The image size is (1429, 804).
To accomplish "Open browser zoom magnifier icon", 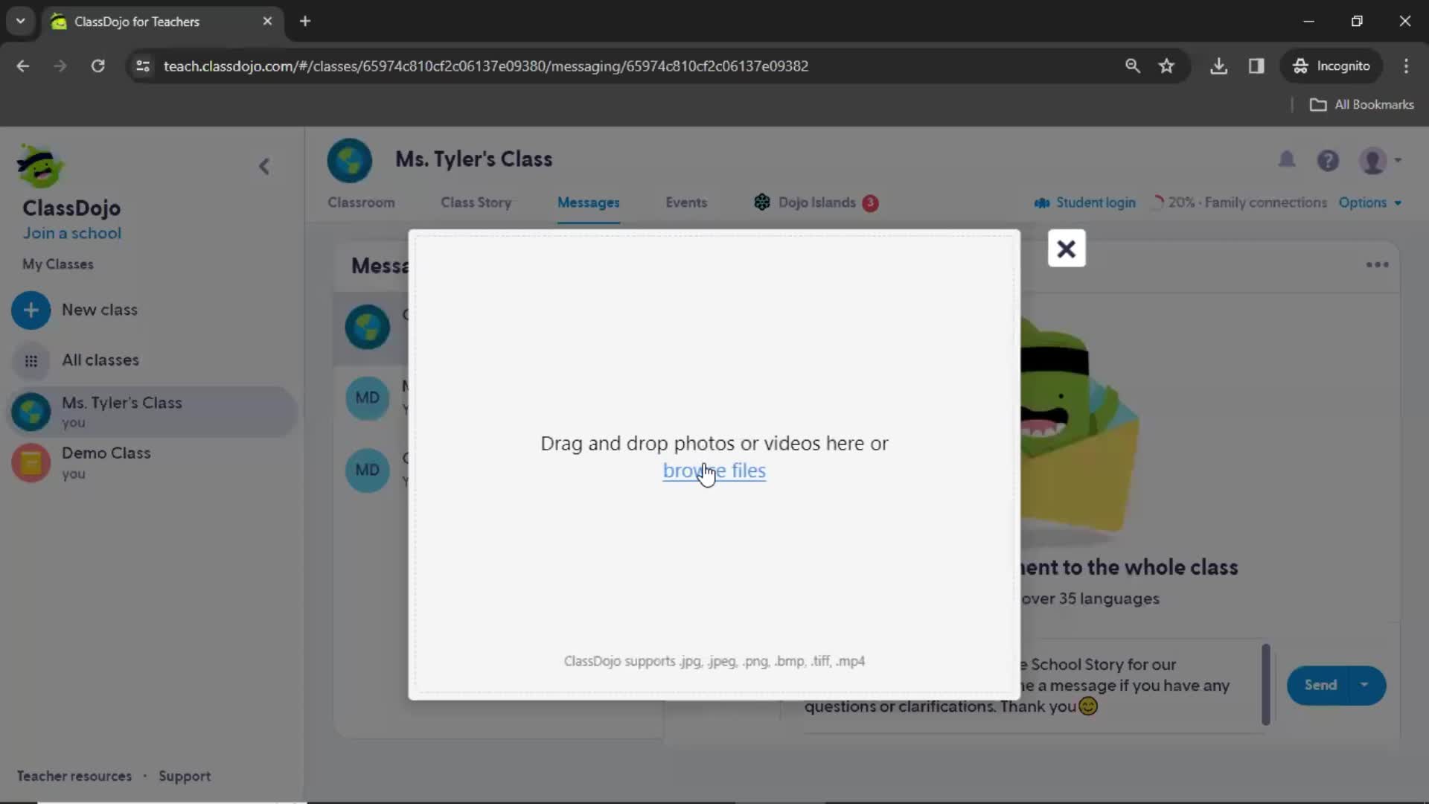I will pos(1132,66).
